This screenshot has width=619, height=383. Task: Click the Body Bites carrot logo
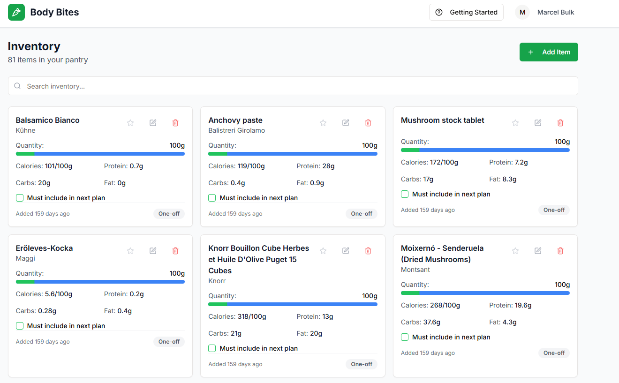(x=16, y=12)
